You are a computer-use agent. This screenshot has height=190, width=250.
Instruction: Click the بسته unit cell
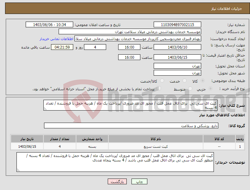coord(92,146)
